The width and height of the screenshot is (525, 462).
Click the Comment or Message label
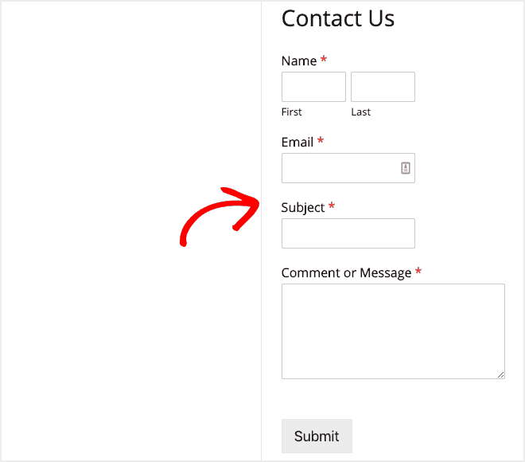pyautogui.click(x=346, y=273)
